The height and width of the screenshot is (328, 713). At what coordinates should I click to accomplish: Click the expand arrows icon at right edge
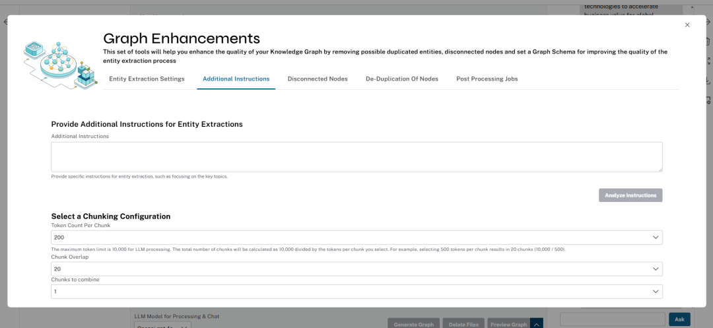(x=708, y=61)
